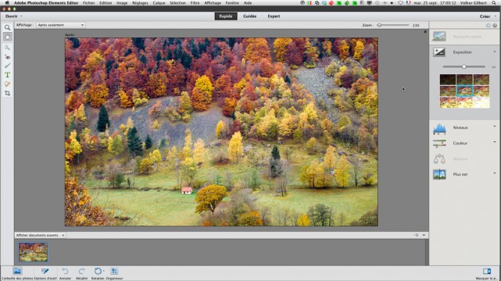Open the Edition menu
501x281 pixels.
click(x=106, y=3)
